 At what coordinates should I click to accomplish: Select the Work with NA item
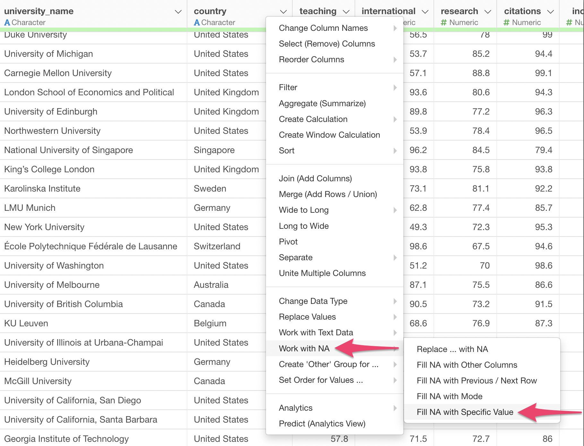[x=335, y=348]
